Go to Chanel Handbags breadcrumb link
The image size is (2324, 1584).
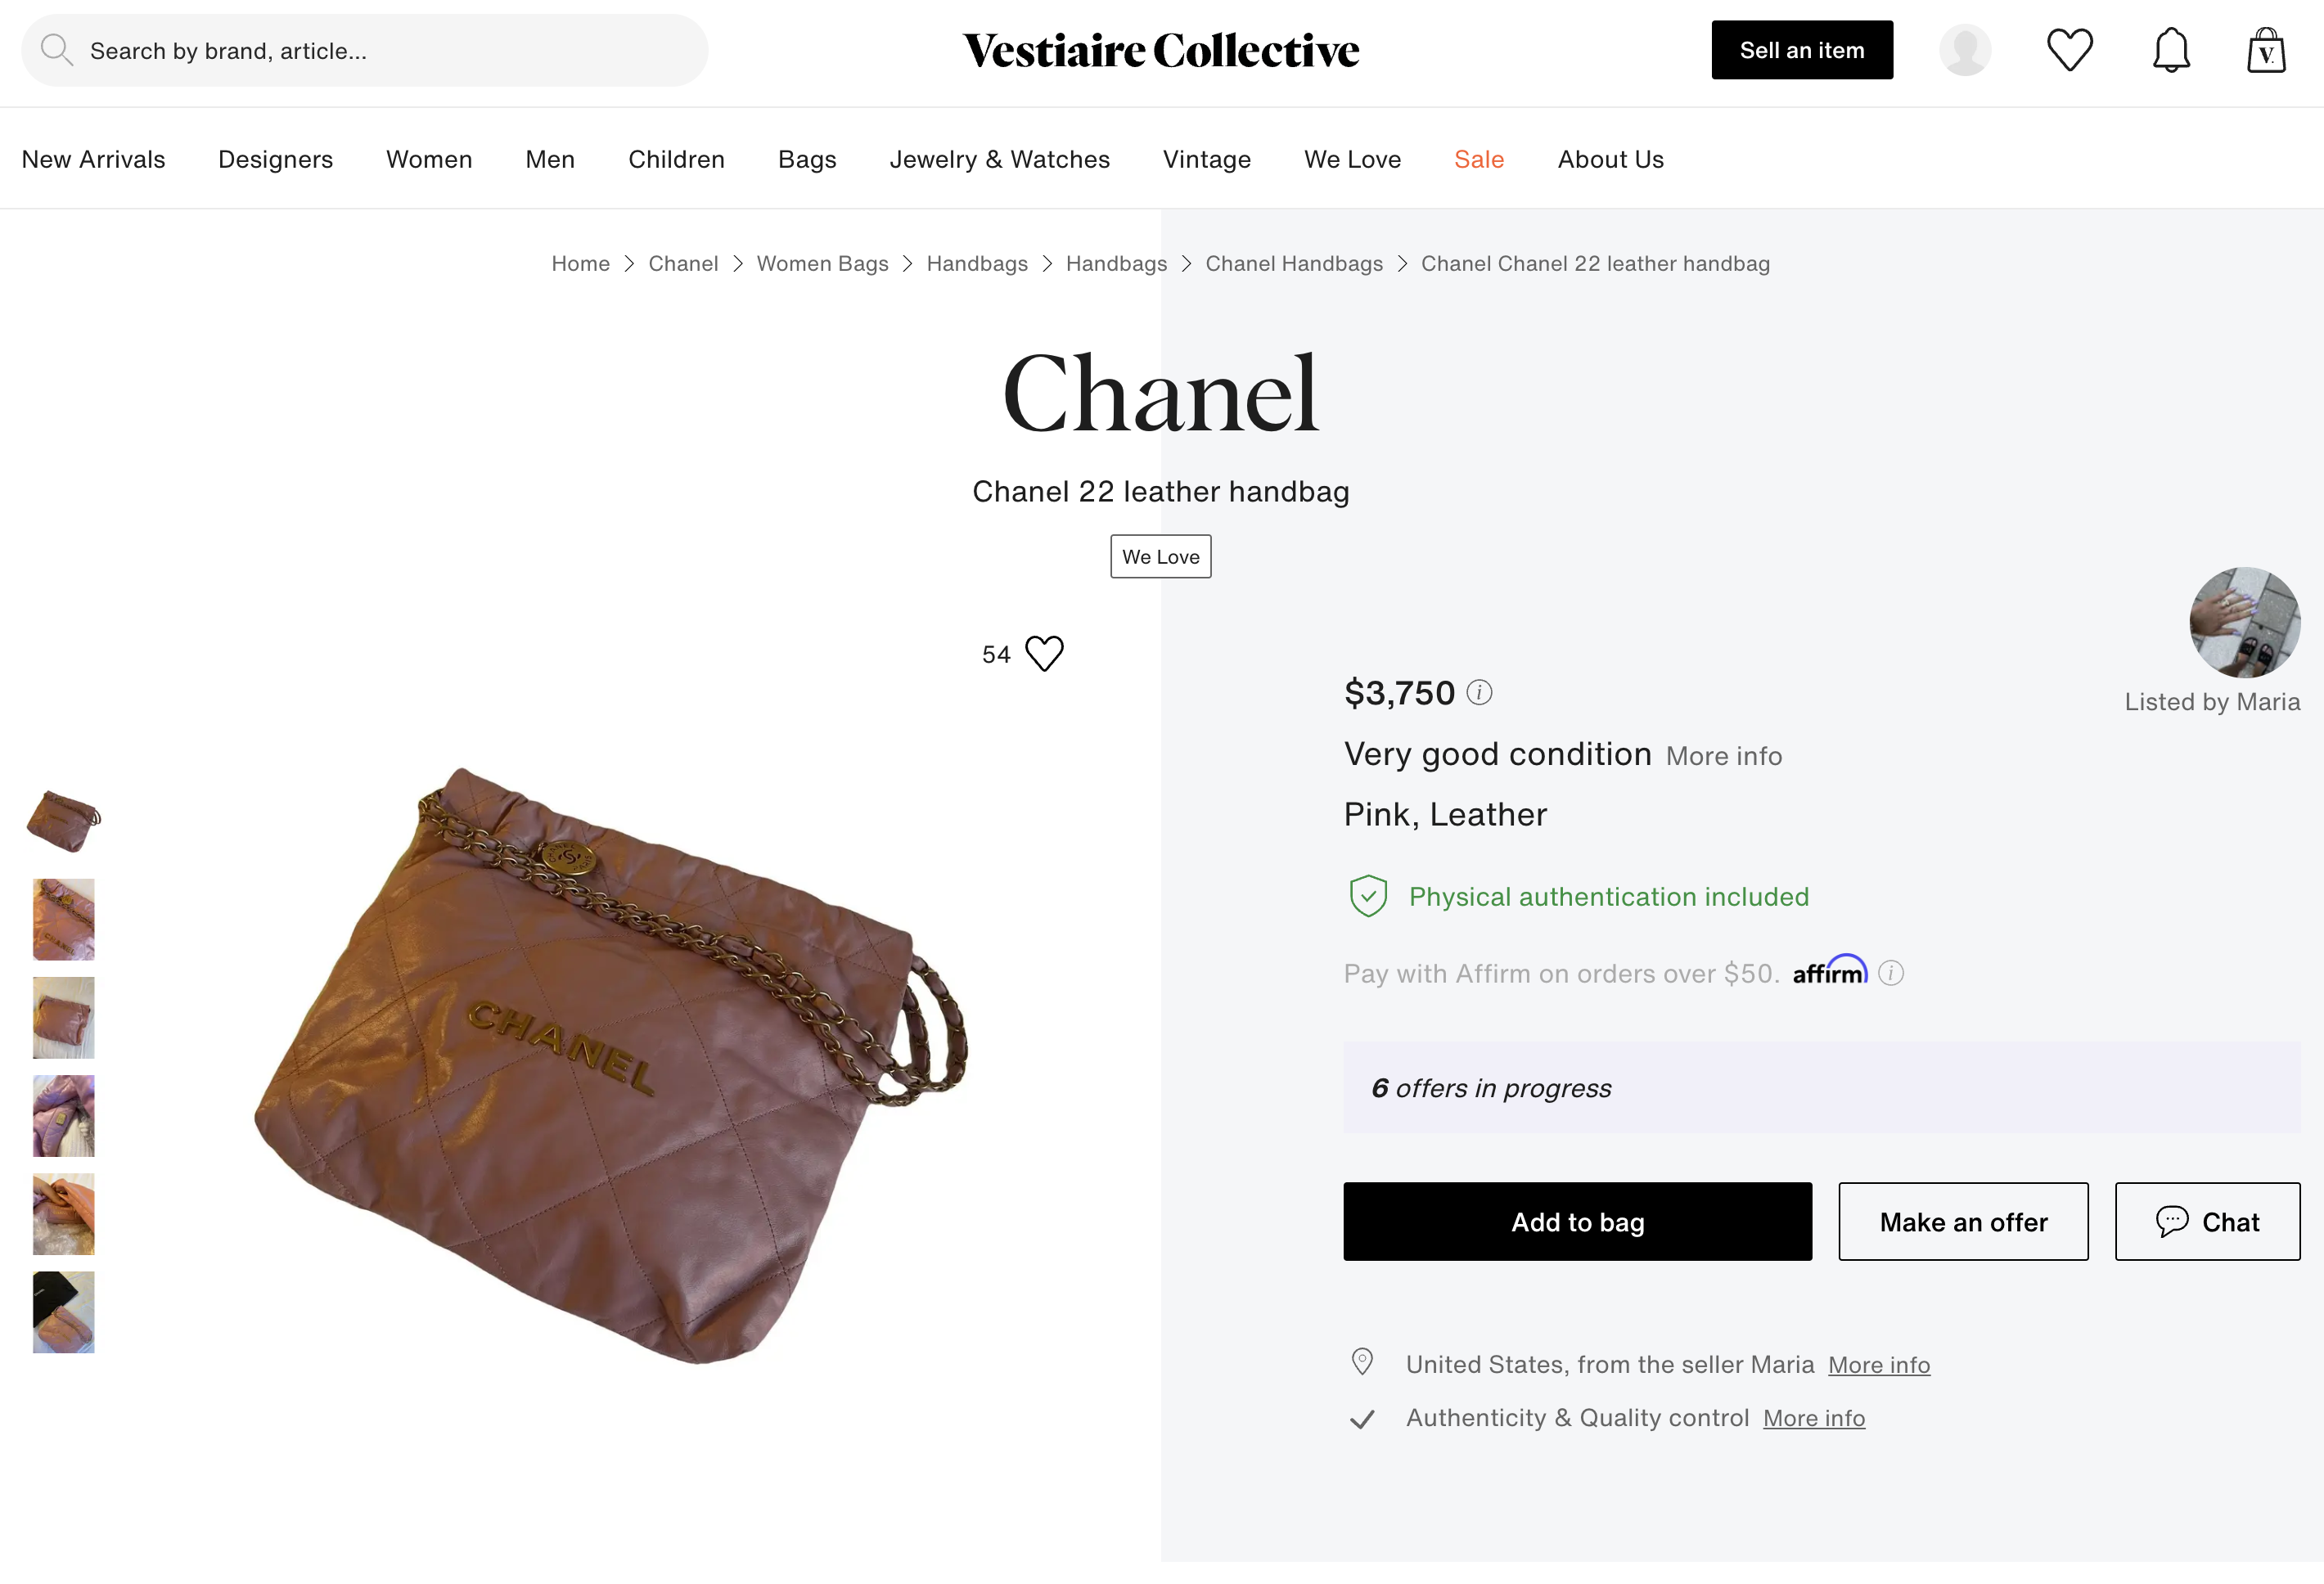click(x=1294, y=263)
